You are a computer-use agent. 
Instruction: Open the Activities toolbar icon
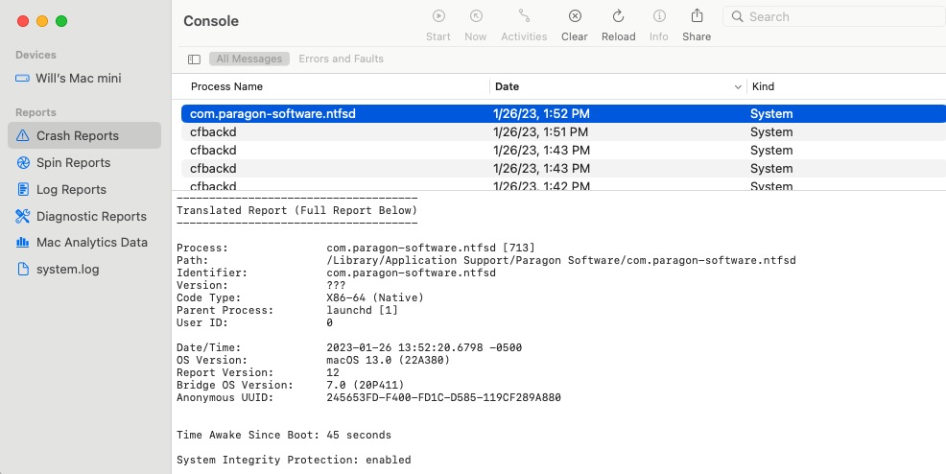(524, 16)
